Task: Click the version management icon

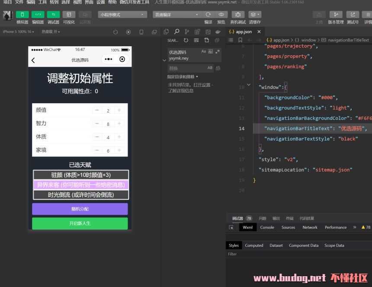Action: point(336,15)
